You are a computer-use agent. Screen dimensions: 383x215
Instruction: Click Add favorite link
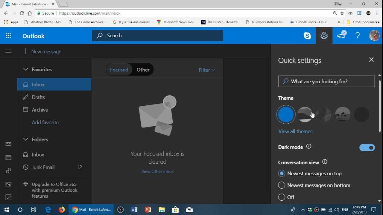[45, 122]
